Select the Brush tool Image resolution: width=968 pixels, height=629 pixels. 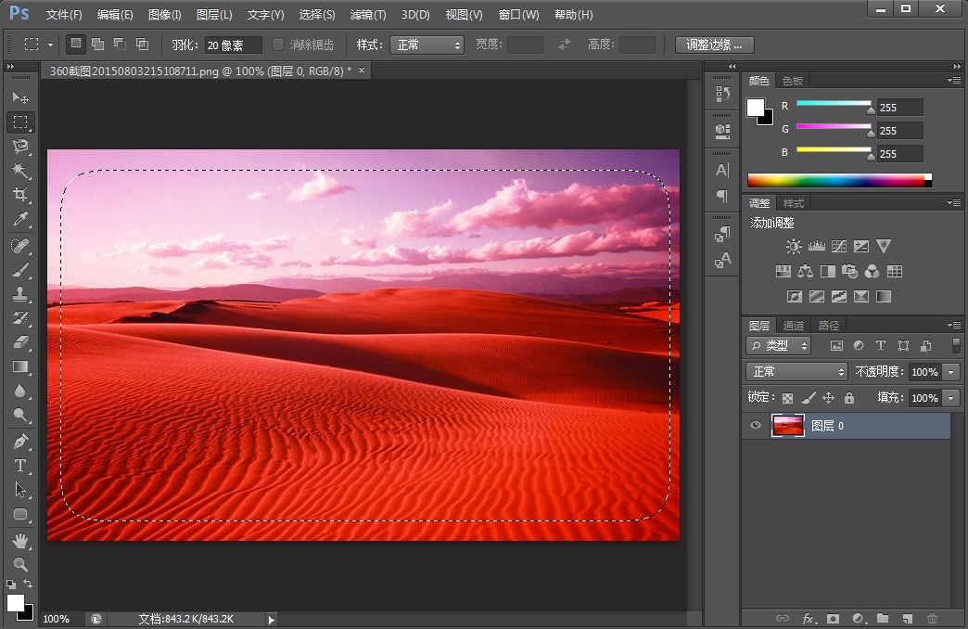(x=20, y=270)
